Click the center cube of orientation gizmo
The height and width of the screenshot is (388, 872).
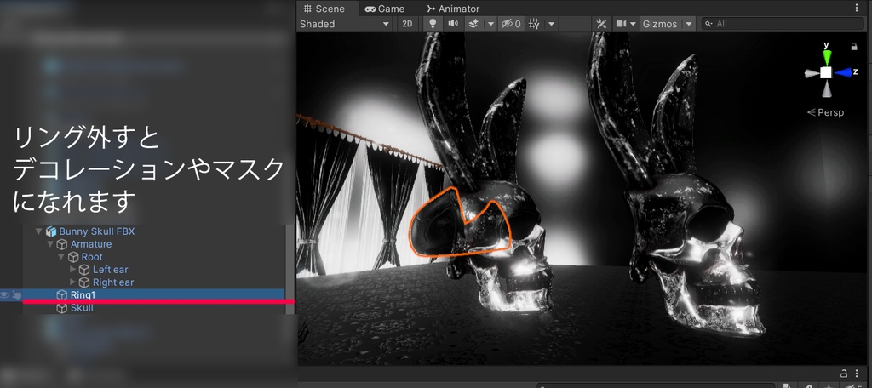[826, 73]
